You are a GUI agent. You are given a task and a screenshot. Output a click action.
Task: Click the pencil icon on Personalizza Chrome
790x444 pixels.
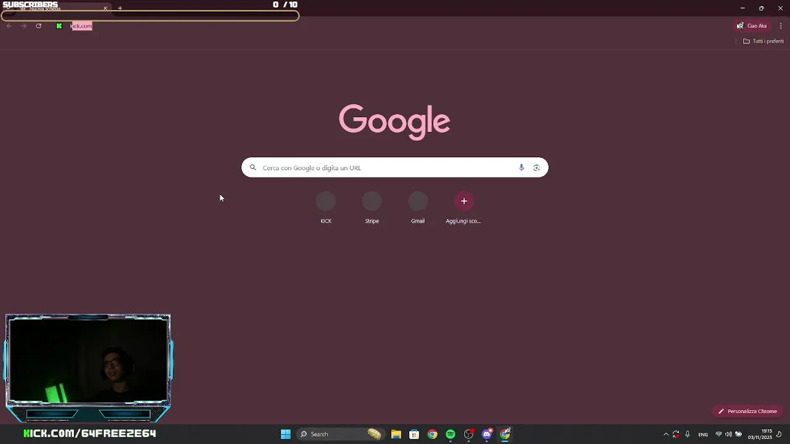pyautogui.click(x=720, y=411)
